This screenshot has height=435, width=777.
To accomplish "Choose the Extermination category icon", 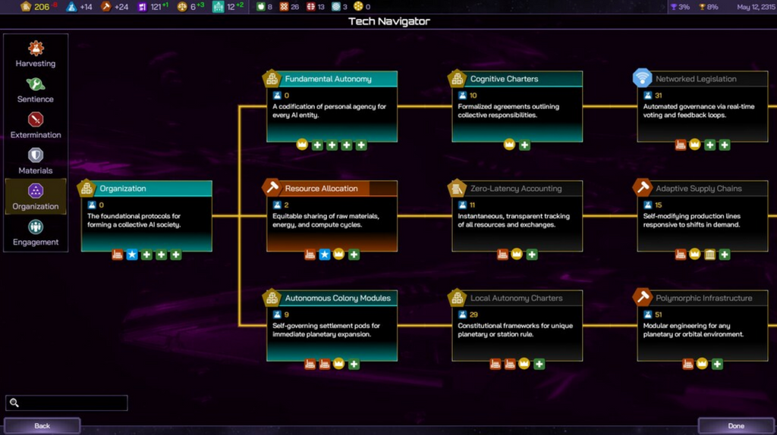I will click(x=35, y=120).
